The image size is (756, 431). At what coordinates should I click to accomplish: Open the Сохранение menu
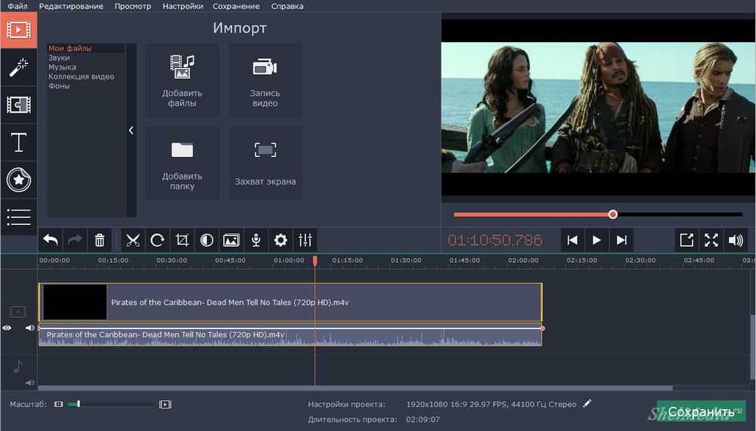coord(236,6)
